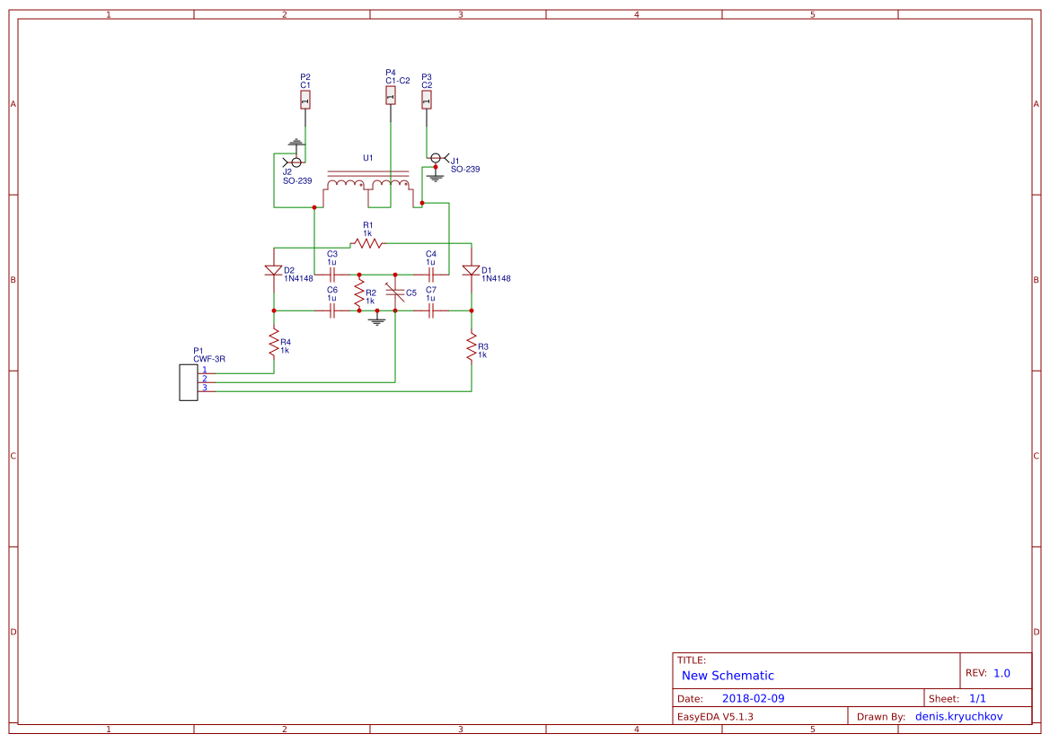
Task: Select capacitor C7 symbol
Action: tap(431, 310)
